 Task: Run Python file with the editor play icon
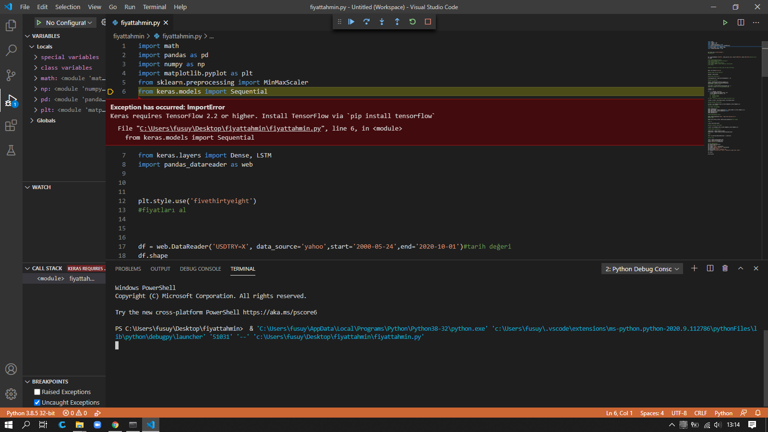[x=725, y=23]
